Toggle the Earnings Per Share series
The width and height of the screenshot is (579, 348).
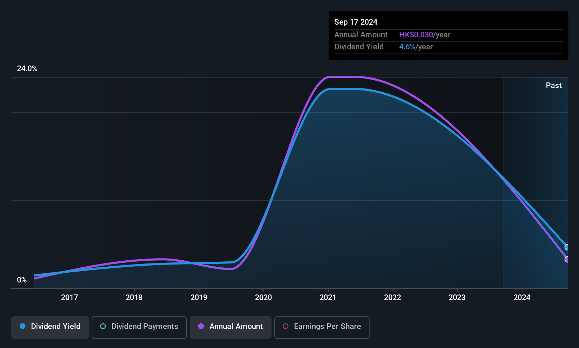(x=322, y=327)
